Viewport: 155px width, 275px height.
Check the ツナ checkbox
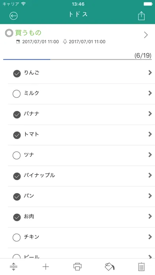tap(17, 156)
